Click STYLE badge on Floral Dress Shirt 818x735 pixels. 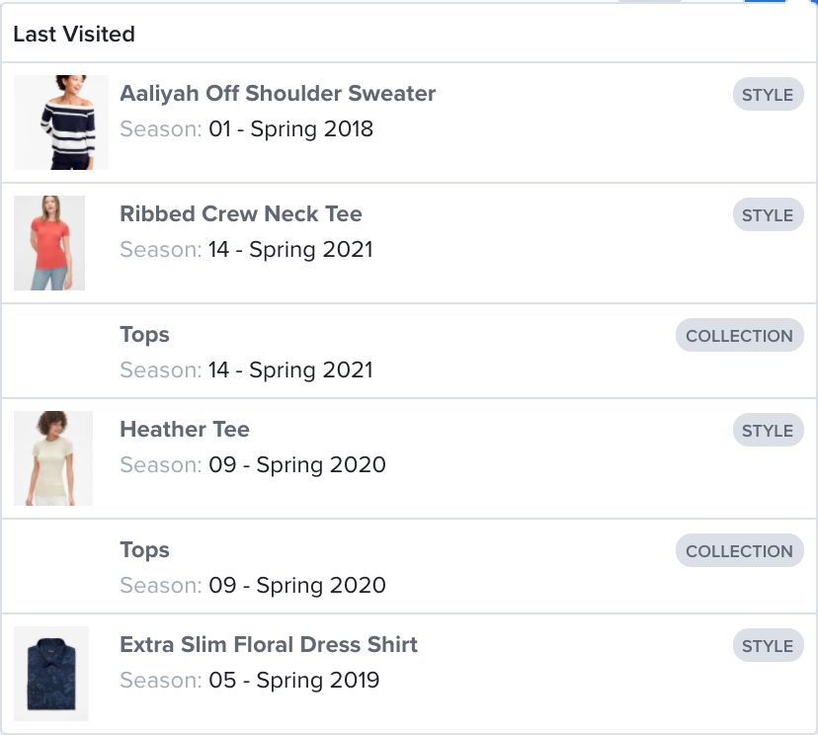tap(768, 646)
